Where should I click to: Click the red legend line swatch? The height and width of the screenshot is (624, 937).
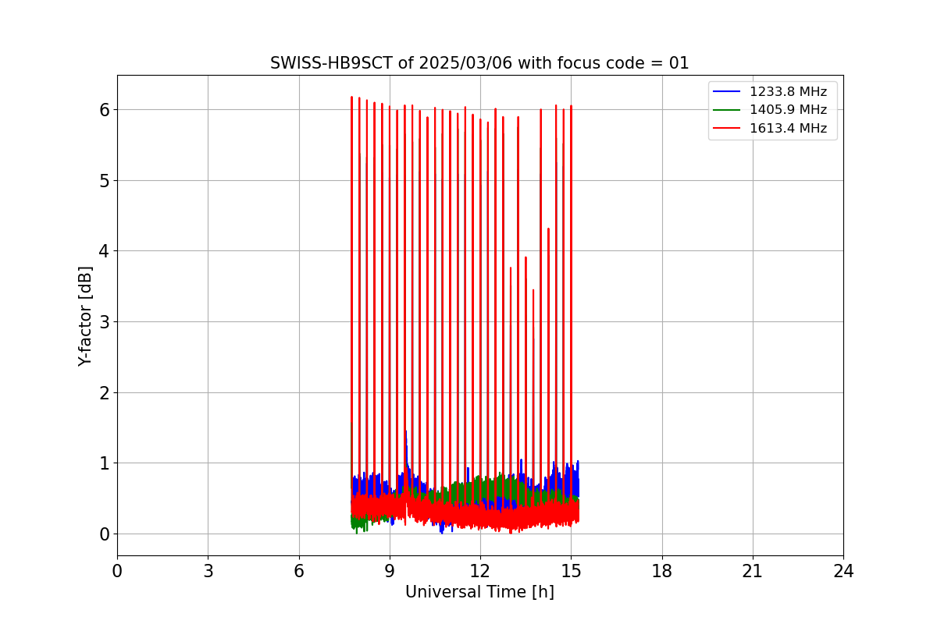[x=727, y=129]
